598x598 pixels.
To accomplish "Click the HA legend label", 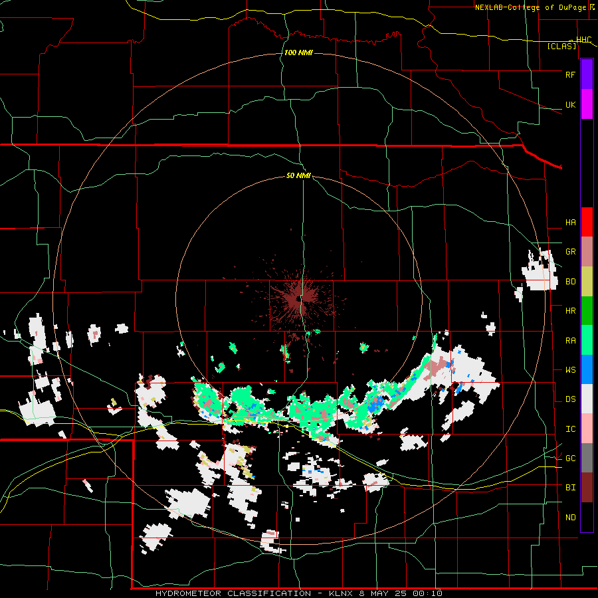I will 570,223.
